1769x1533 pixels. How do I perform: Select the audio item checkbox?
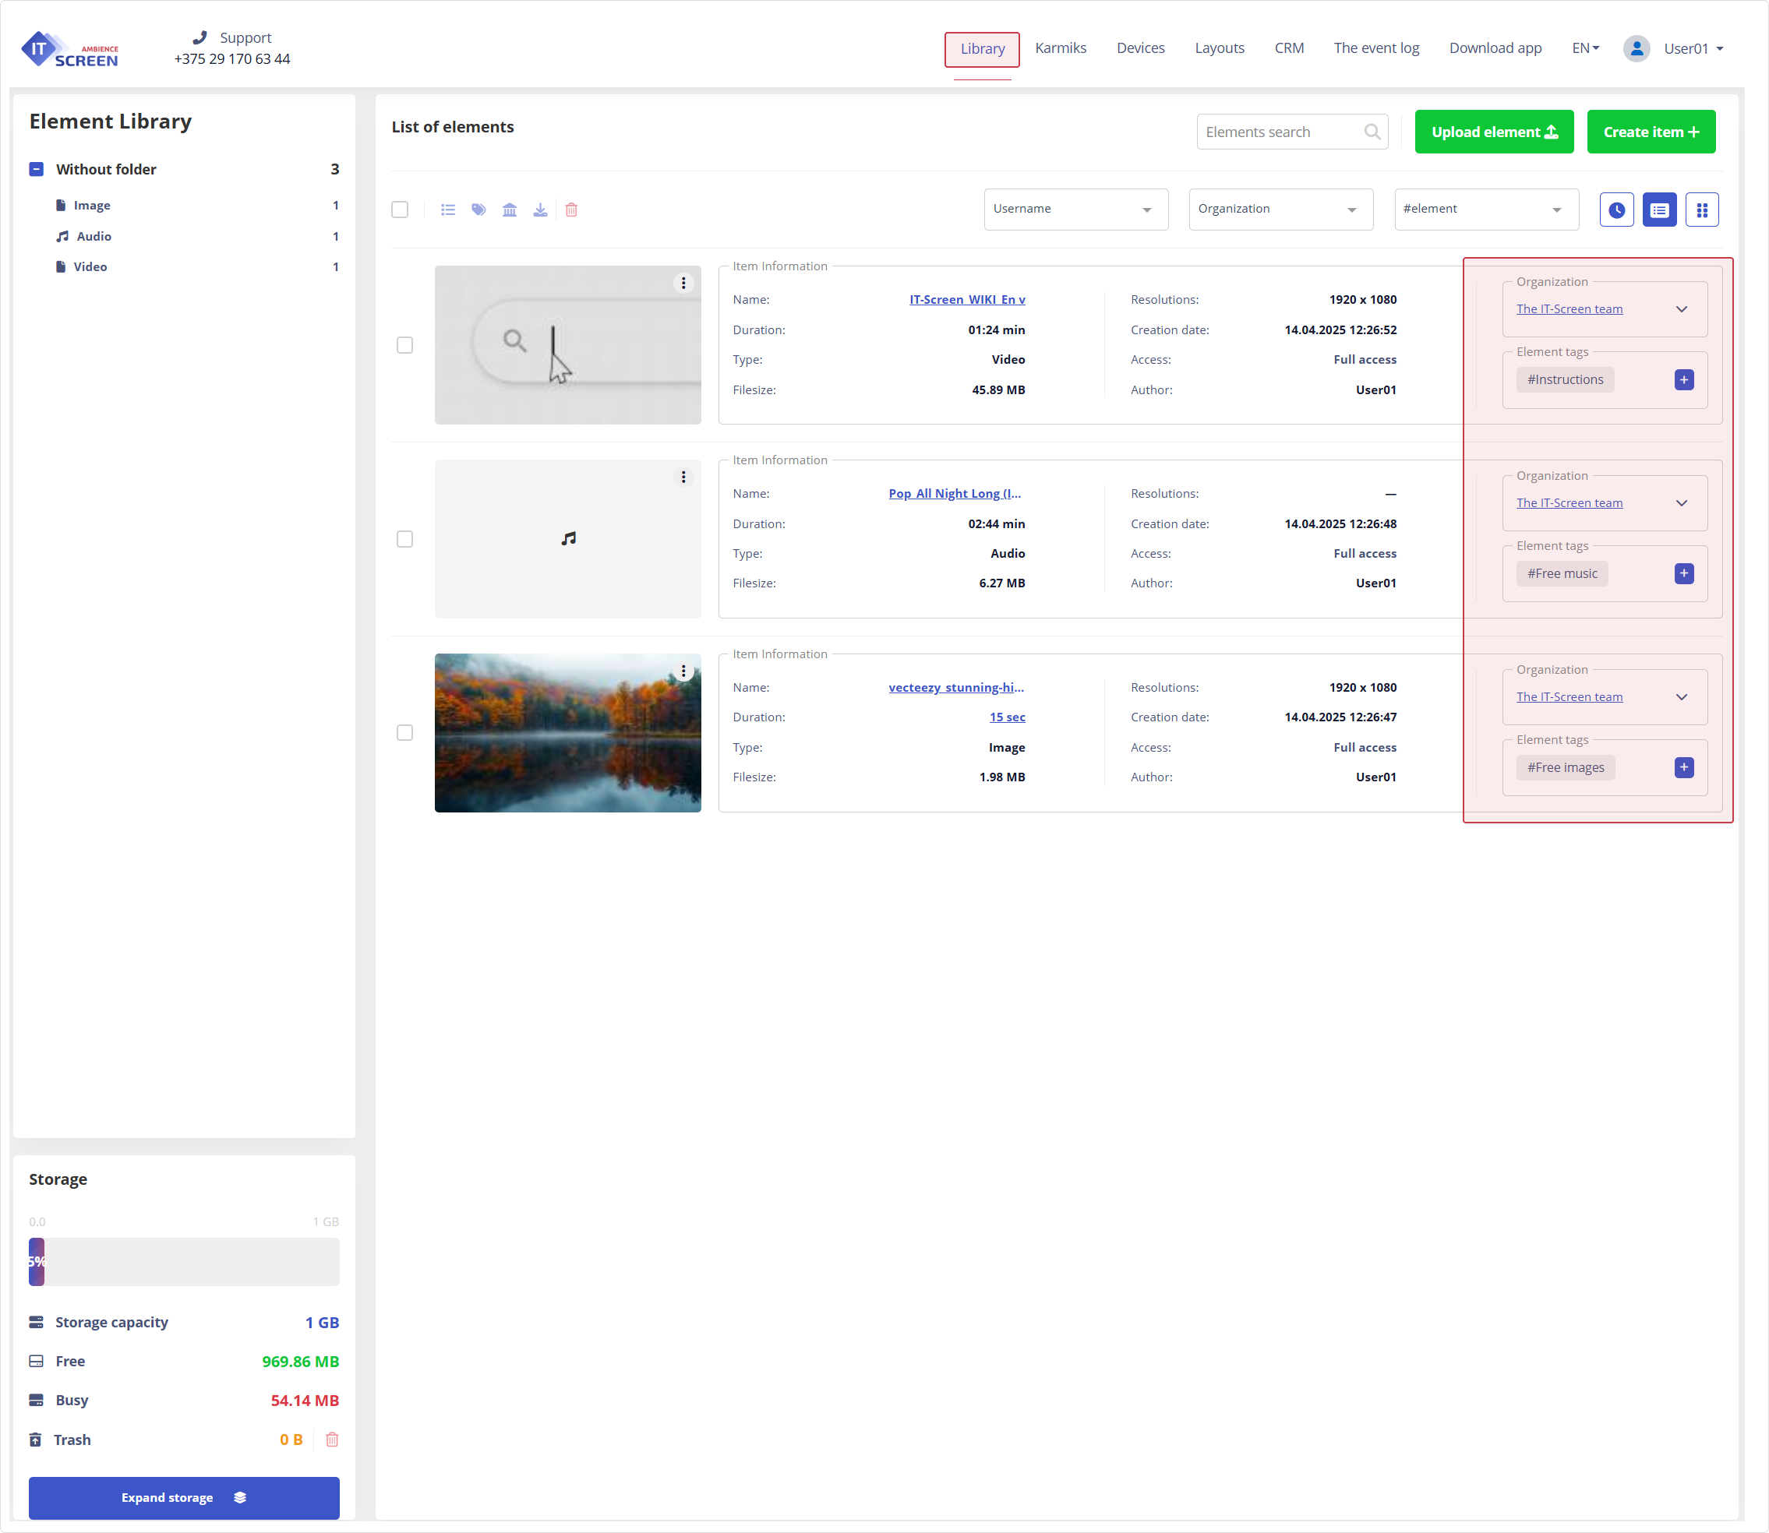pyautogui.click(x=404, y=539)
